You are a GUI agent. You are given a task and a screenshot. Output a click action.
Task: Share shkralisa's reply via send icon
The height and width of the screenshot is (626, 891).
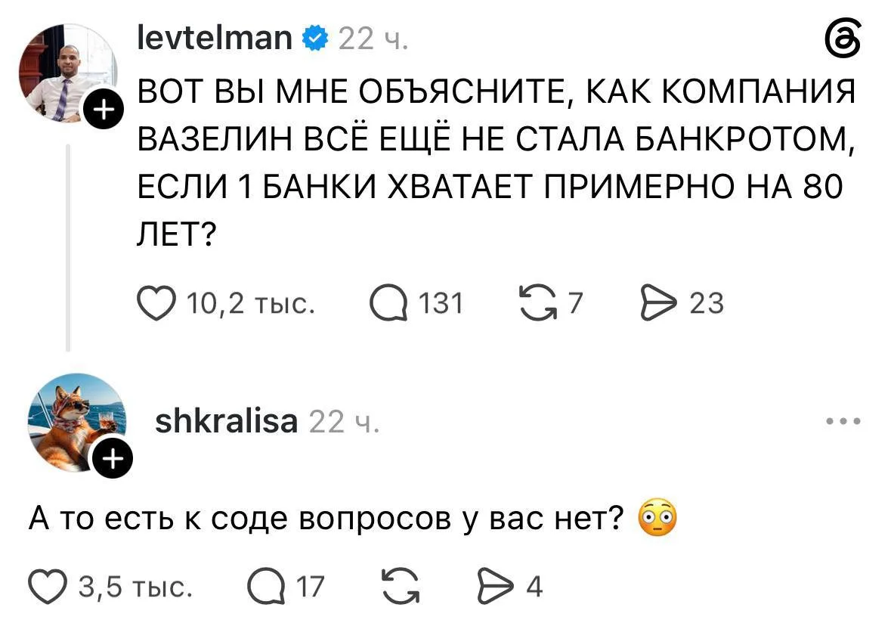(x=496, y=586)
